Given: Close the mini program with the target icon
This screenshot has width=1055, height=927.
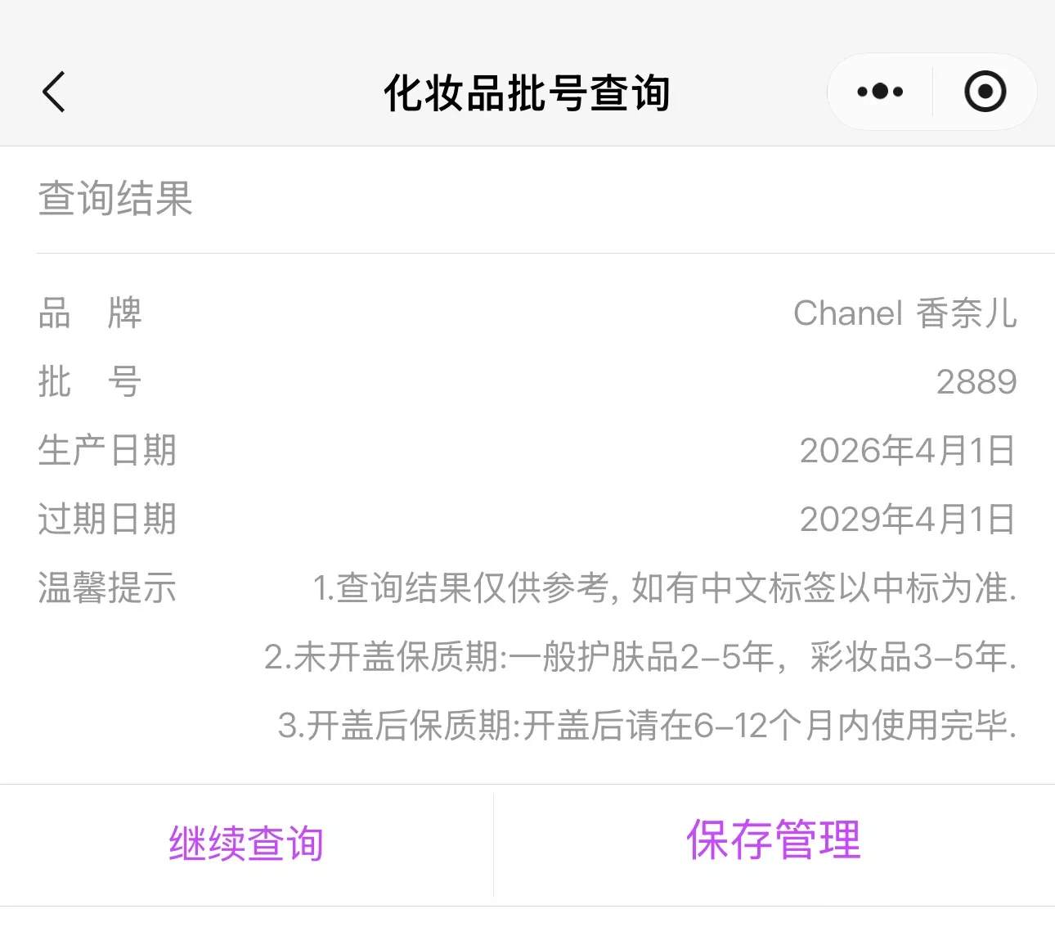Looking at the screenshot, I should coord(985,92).
